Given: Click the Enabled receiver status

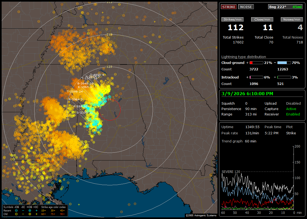Looking at the screenshot, I should pyautogui.click(x=293, y=114).
